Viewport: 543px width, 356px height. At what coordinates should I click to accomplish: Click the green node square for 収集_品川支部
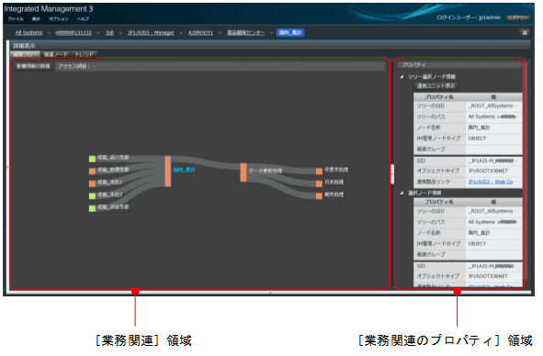pos(92,159)
